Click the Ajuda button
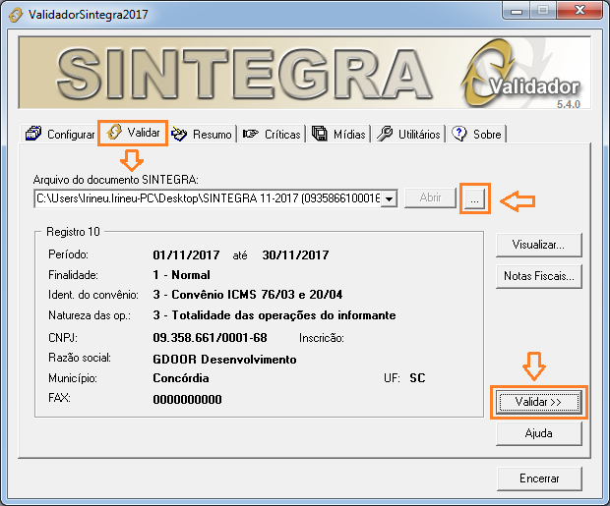 click(x=539, y=433)
